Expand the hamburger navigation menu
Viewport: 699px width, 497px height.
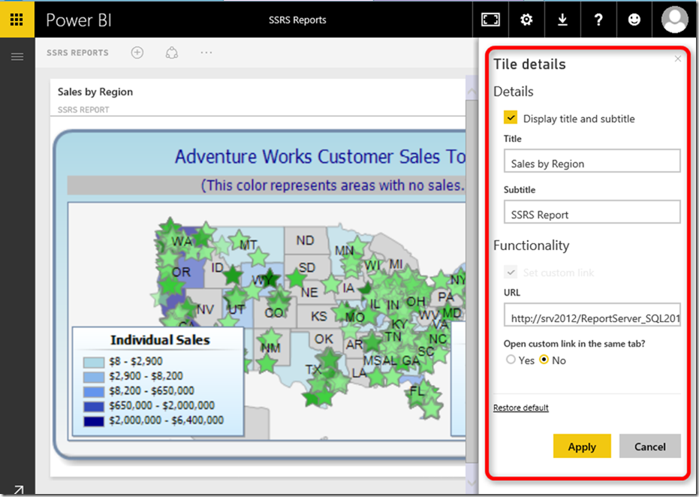coord(17,56)
